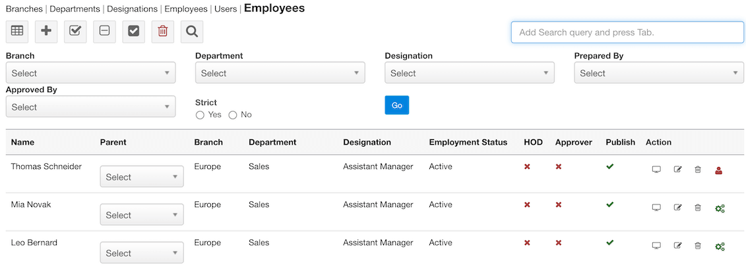Click the name Thomas Schneider
Screen dimensions: 746x265
click(x=46, y=166)
